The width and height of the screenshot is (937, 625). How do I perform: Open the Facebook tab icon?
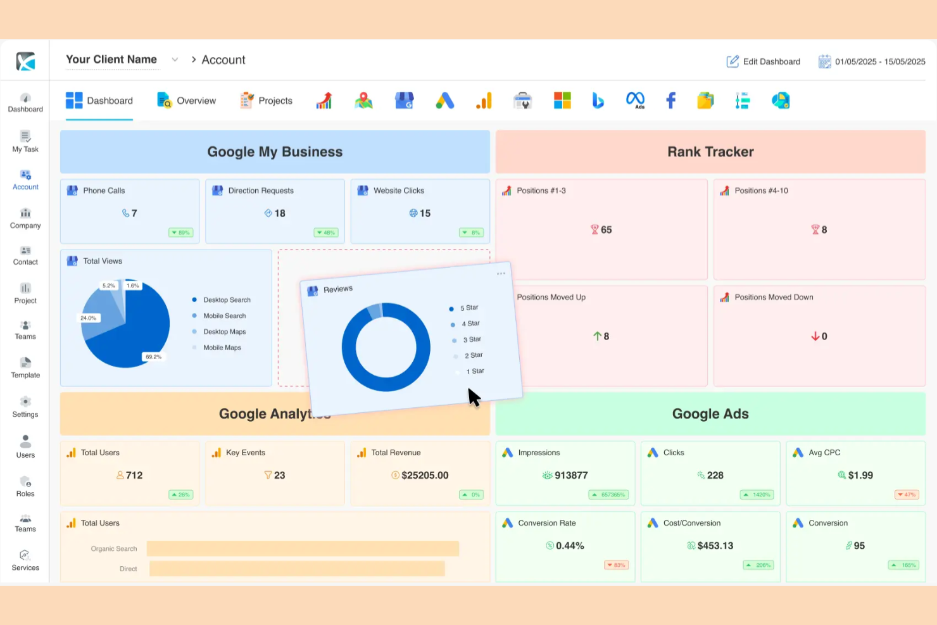pyautogui.click(x=671, y=101)
